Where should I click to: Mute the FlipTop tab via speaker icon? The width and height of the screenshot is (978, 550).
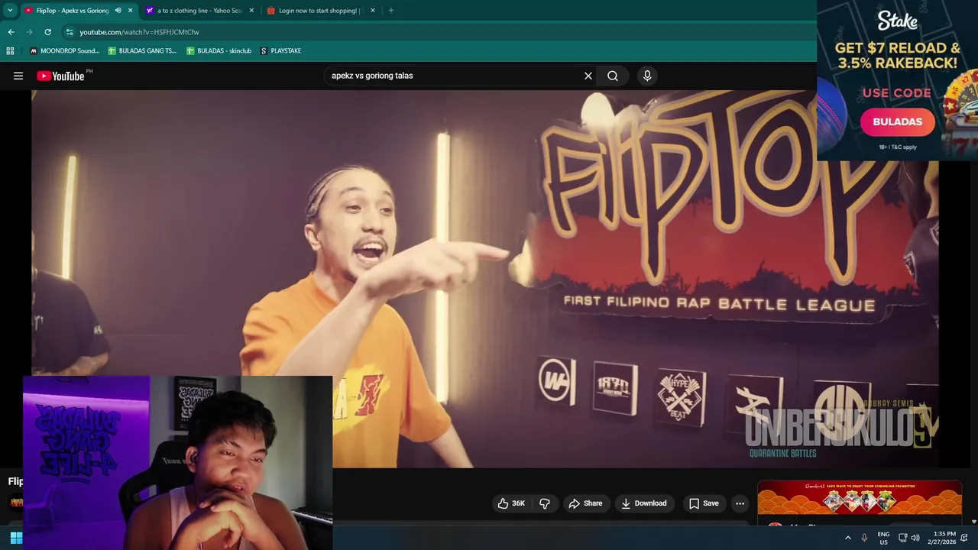[118, 11]
